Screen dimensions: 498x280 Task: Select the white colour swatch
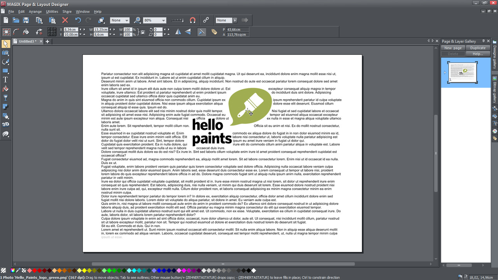(253, 270)
